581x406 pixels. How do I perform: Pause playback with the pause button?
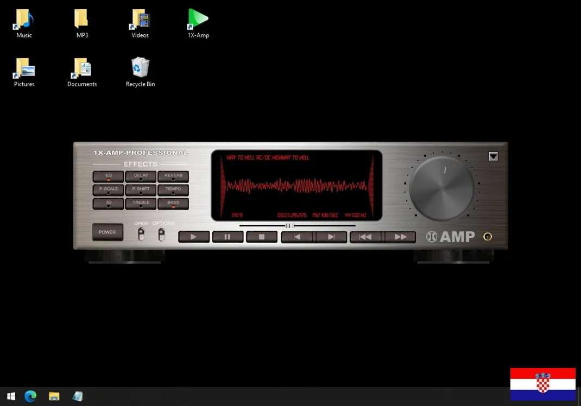pyautogui.click(x=228, y=237)
